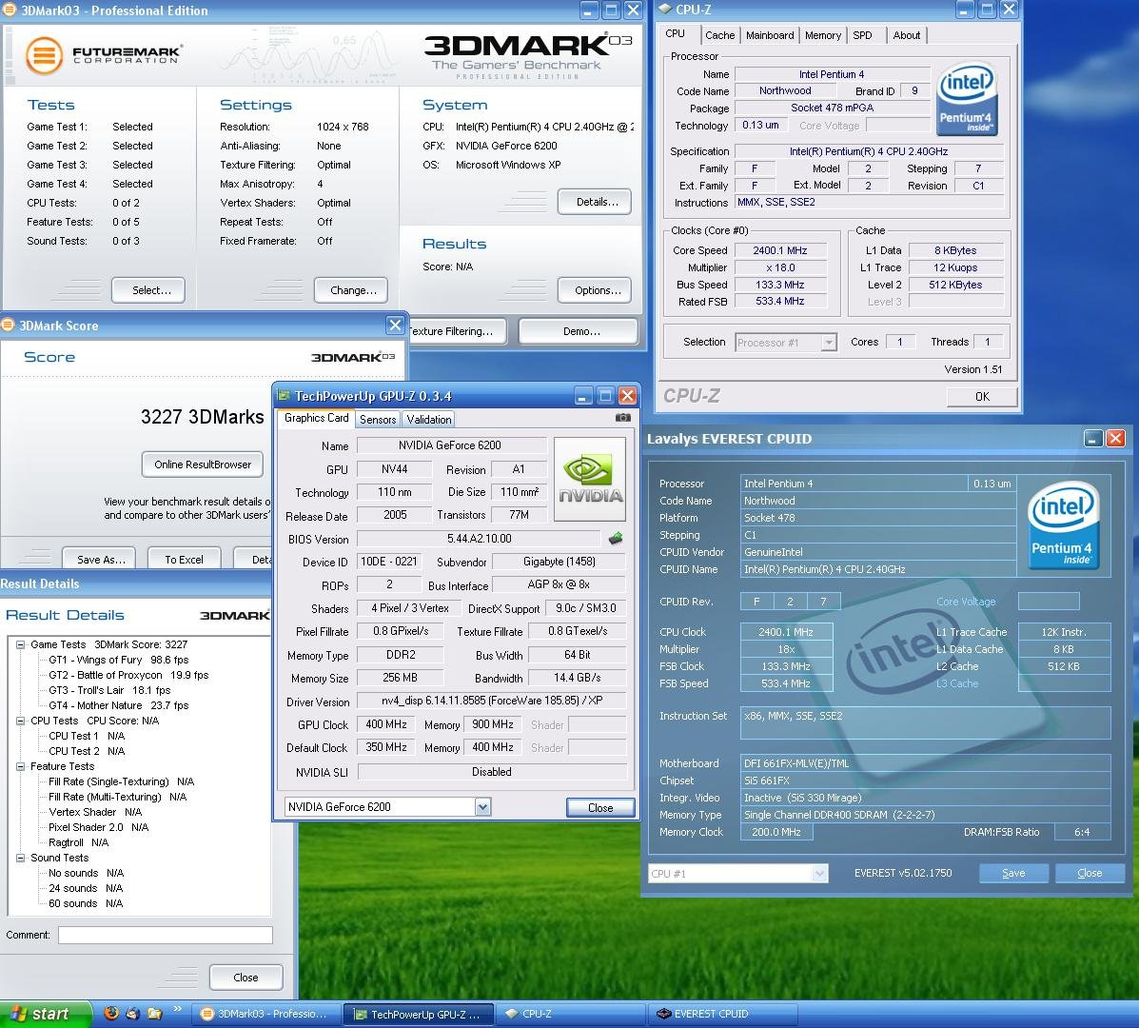This screenshot has width=1139, height=1028.
Task: Collapse the Feature Tests tree node
Action: coord(20,766)
